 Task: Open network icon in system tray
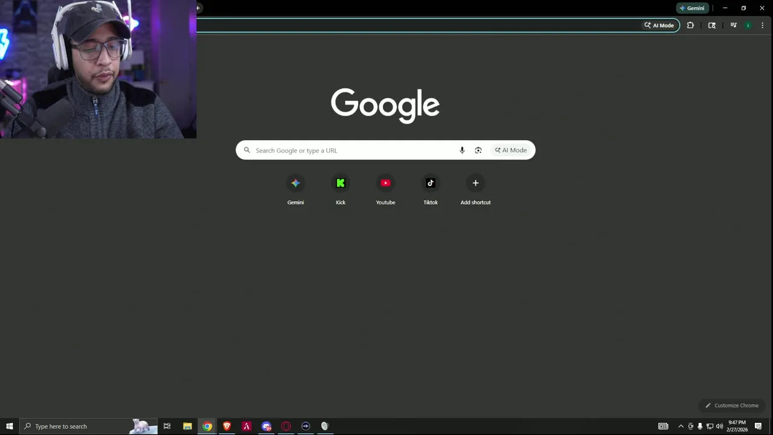pyautogui.click(x=710, y=427)
